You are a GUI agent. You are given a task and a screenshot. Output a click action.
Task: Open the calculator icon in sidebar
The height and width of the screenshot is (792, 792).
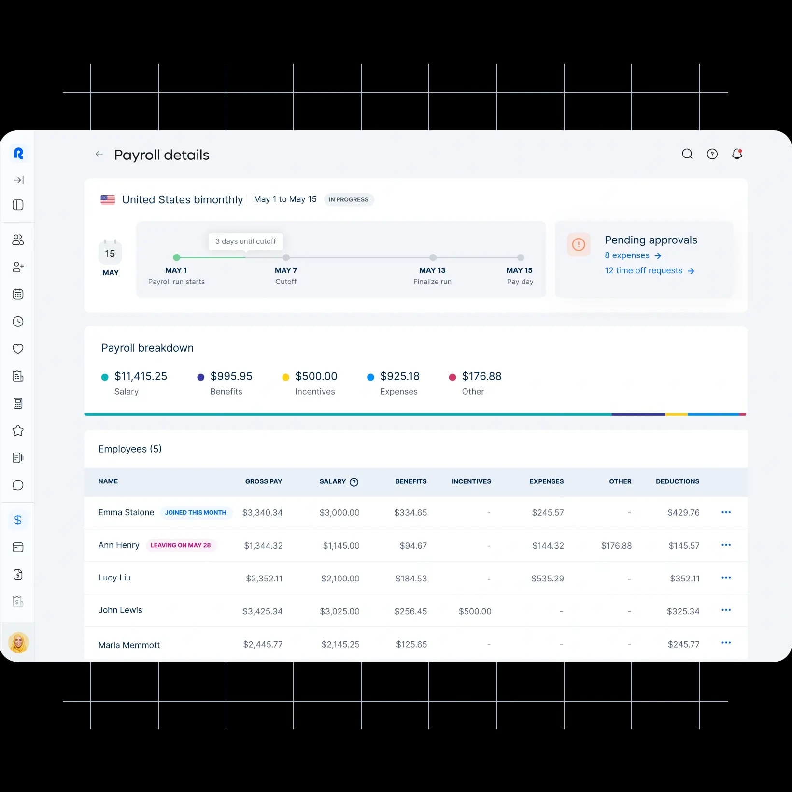(18, 403)
